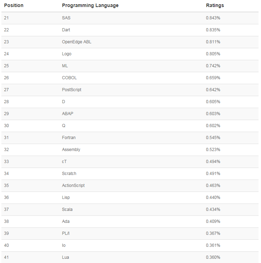
Task: Click the Ratings column header
Action: [215, 6]
